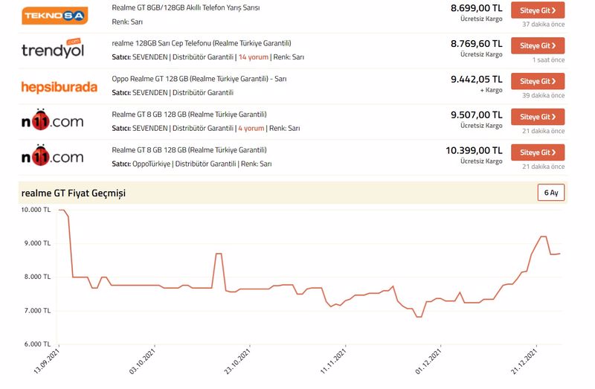Viewport: 595px width, 389px height.
Task: Go to site for the 10.399,00 TL offer
Action: point(537,152)
